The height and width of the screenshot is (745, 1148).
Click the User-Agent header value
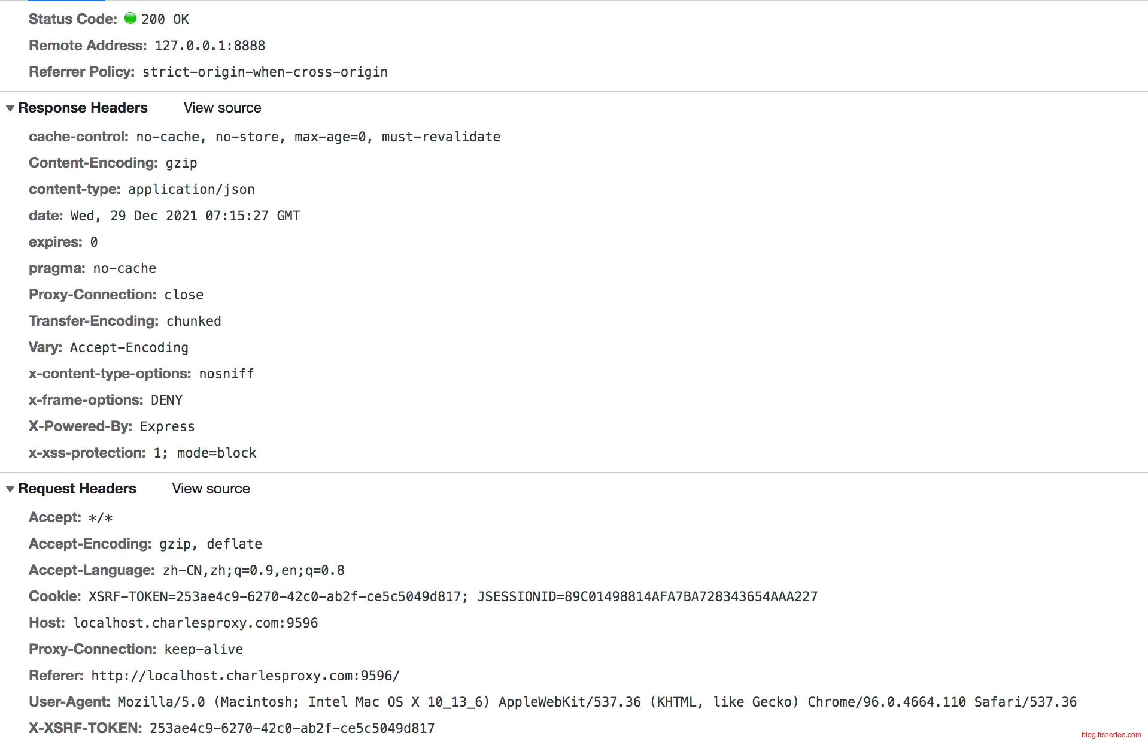[x=596, y=702]
